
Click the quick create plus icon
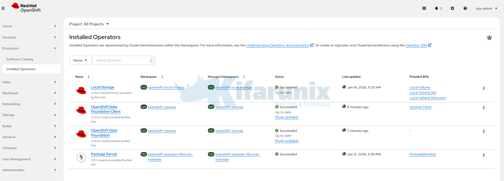[452, 8]
